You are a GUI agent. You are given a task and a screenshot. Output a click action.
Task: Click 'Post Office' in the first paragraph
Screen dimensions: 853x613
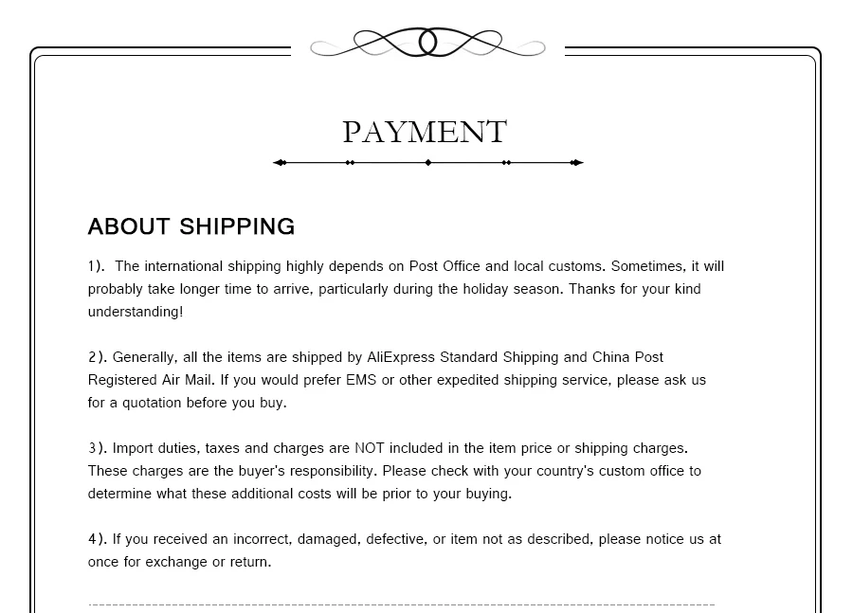pos(445,266)
